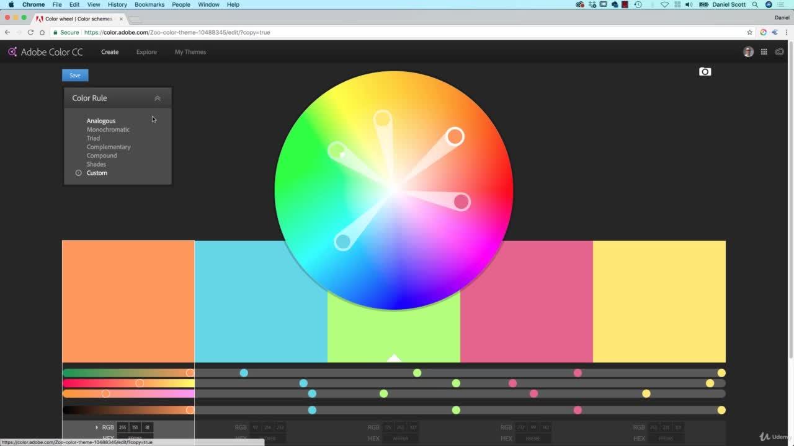Click the Creative Cloud icon top right
The image size is (794, 446).
(x=780, y=51)
